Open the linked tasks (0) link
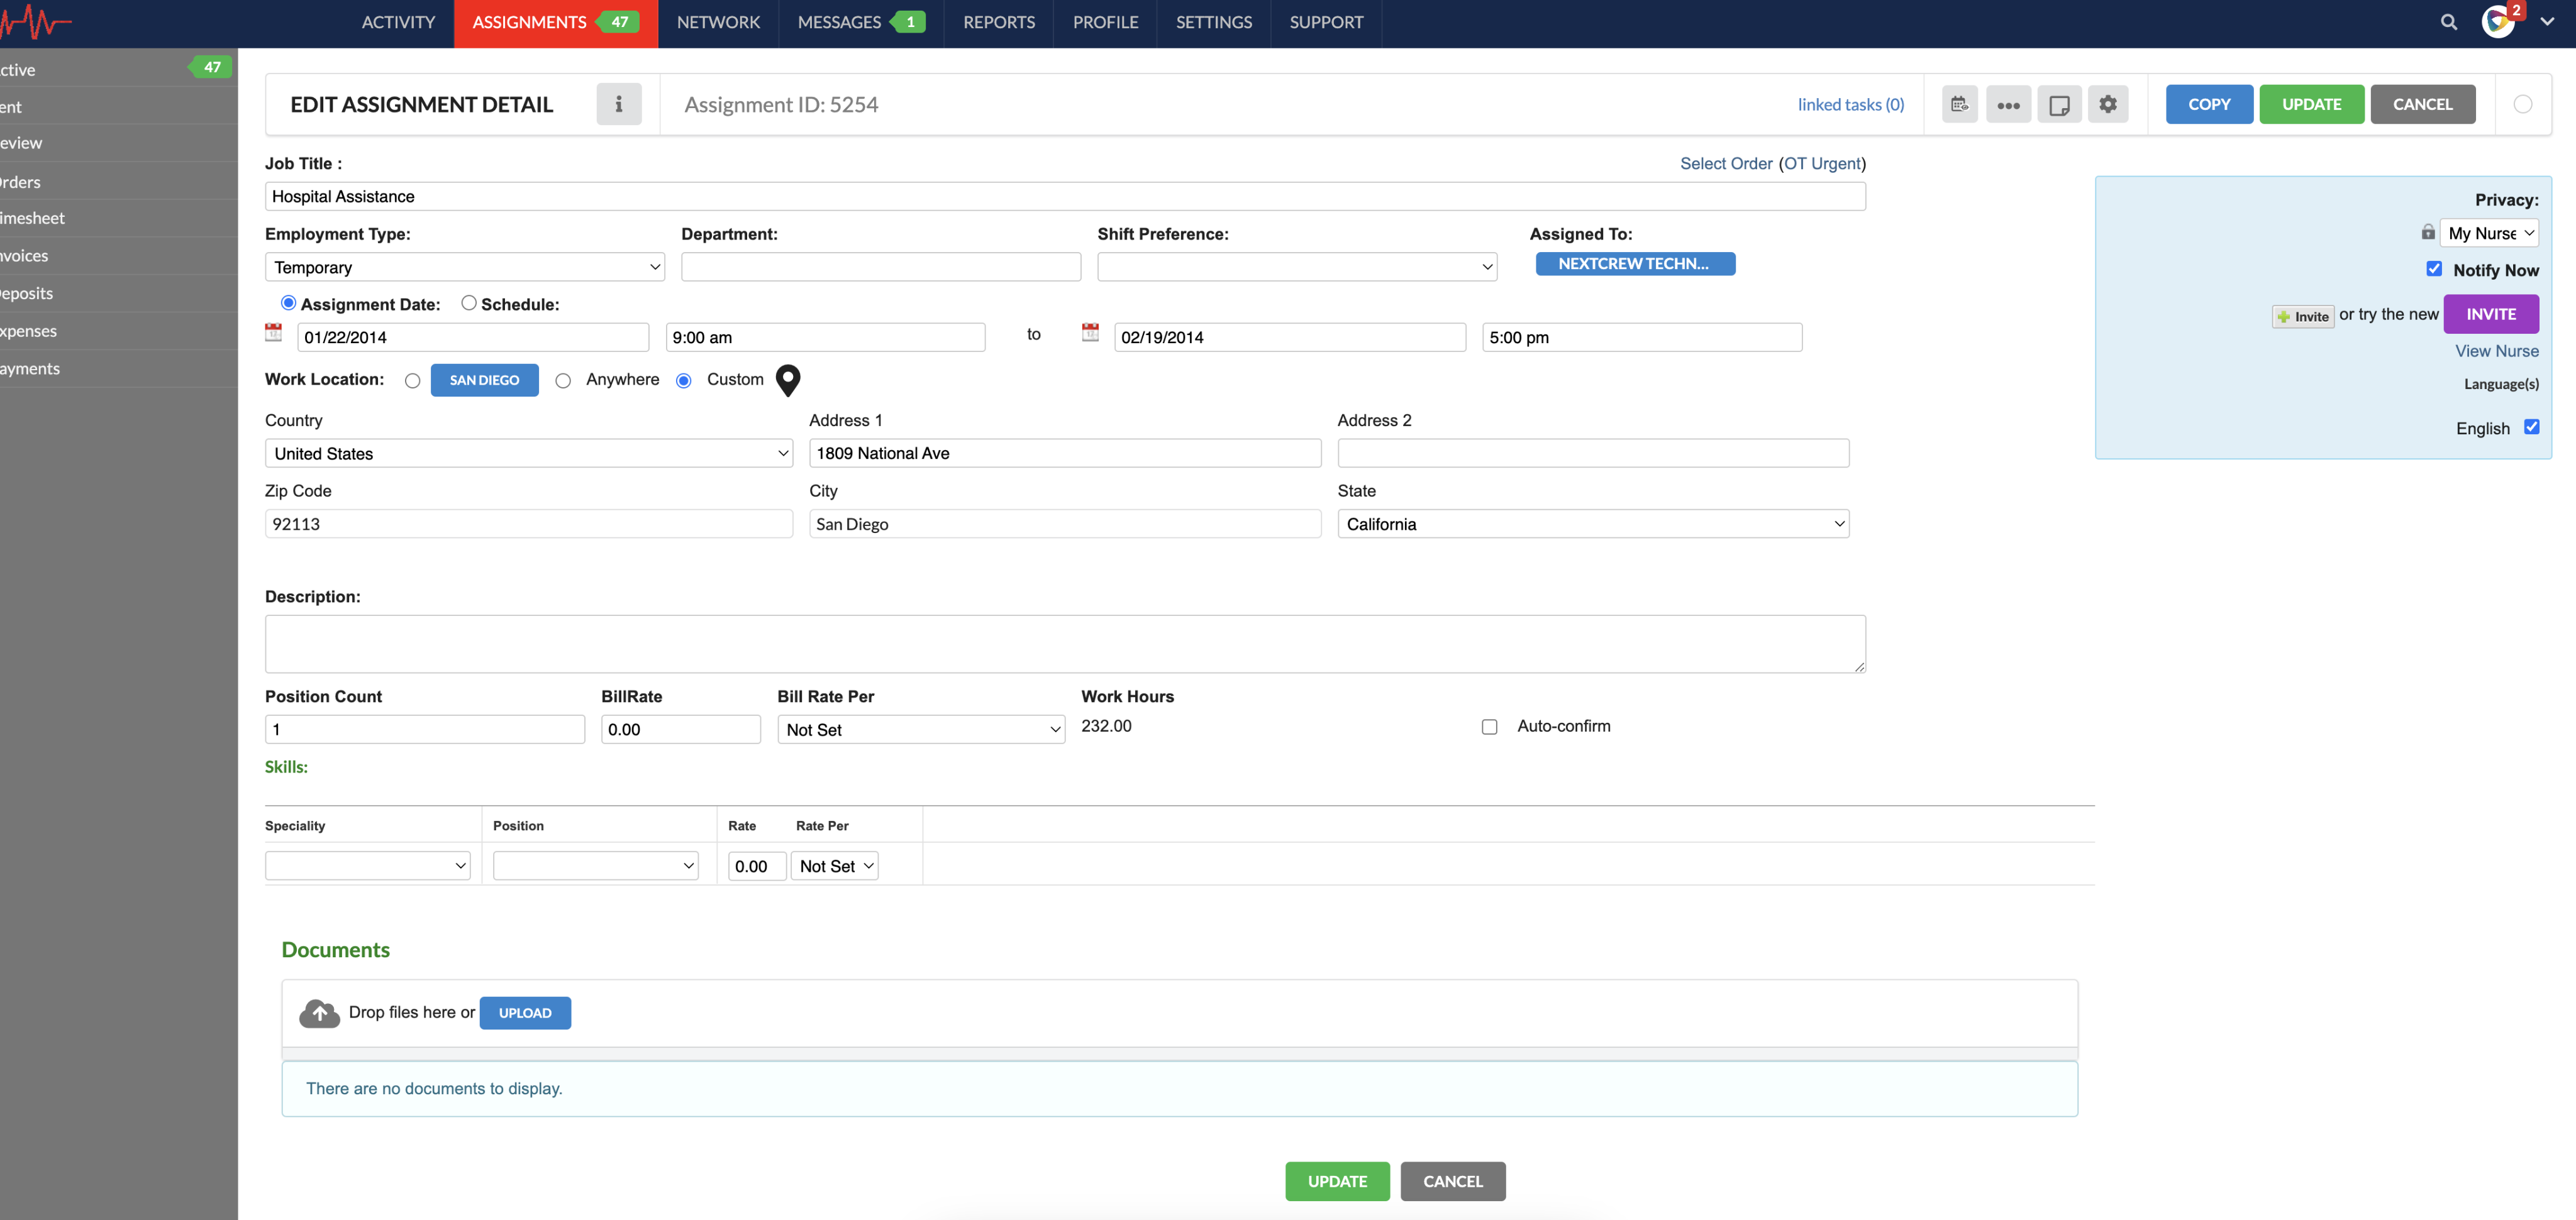Screen dimensions: 2576x1220 tap(1850, 104)
